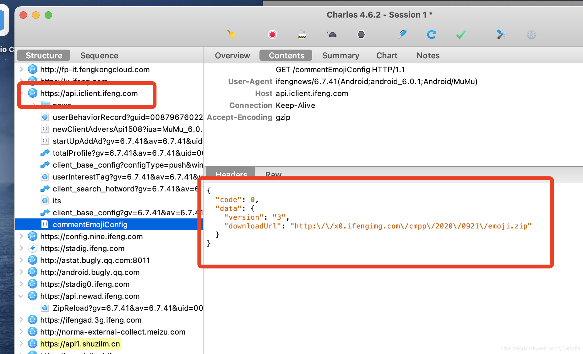This screenshot has width=583, height=354.
Task: Collapse the api.newad.ifeng.com host node
Action: tap(21, 296)
